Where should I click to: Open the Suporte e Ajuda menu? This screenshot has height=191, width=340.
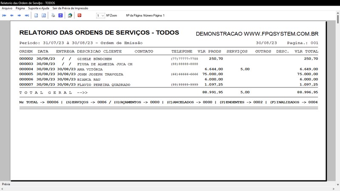click(39, 8)
